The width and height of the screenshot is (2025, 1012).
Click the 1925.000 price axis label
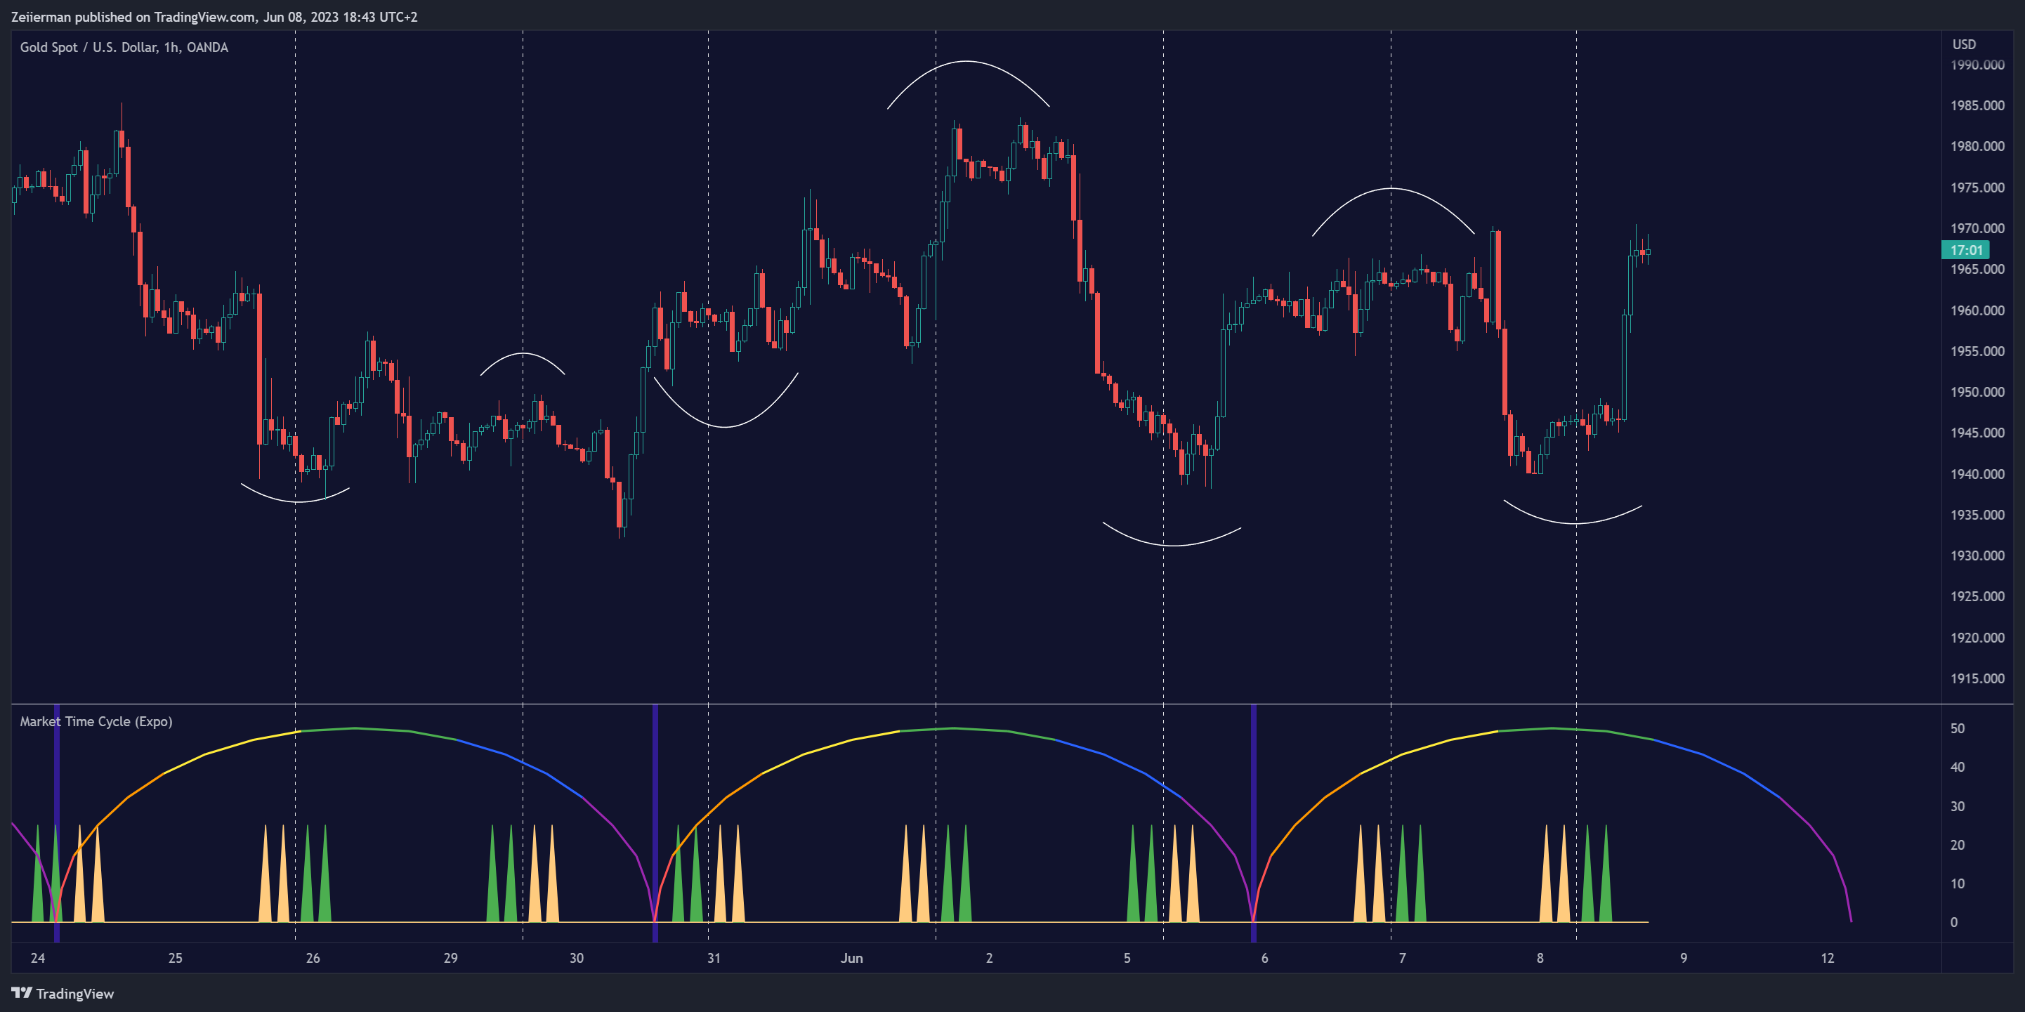[1977, 596]
